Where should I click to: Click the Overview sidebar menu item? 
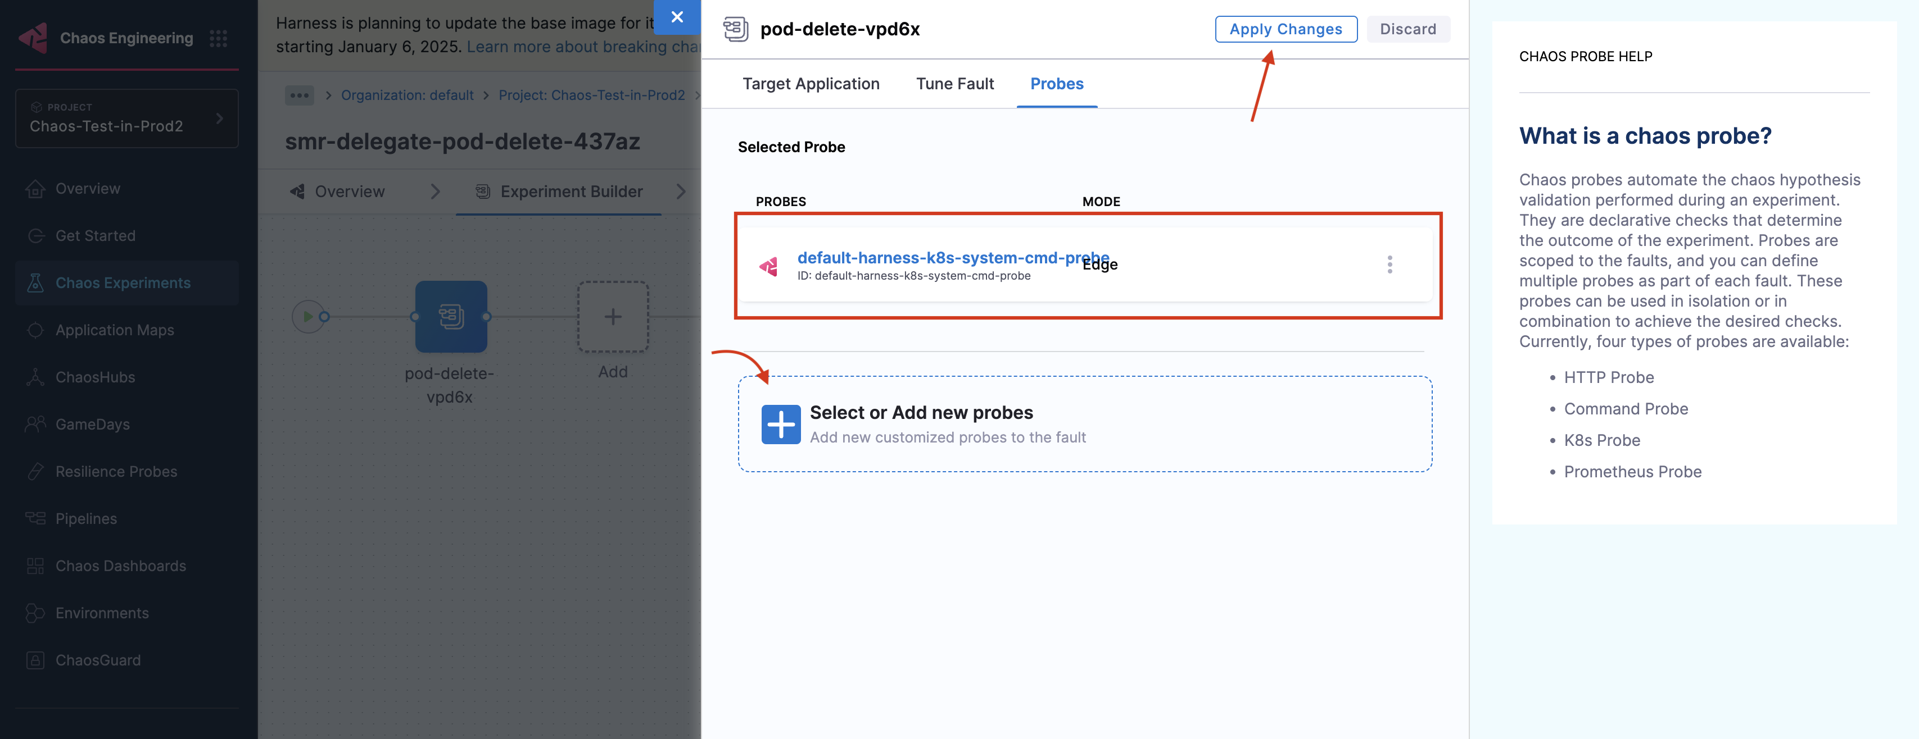(87, 187)
